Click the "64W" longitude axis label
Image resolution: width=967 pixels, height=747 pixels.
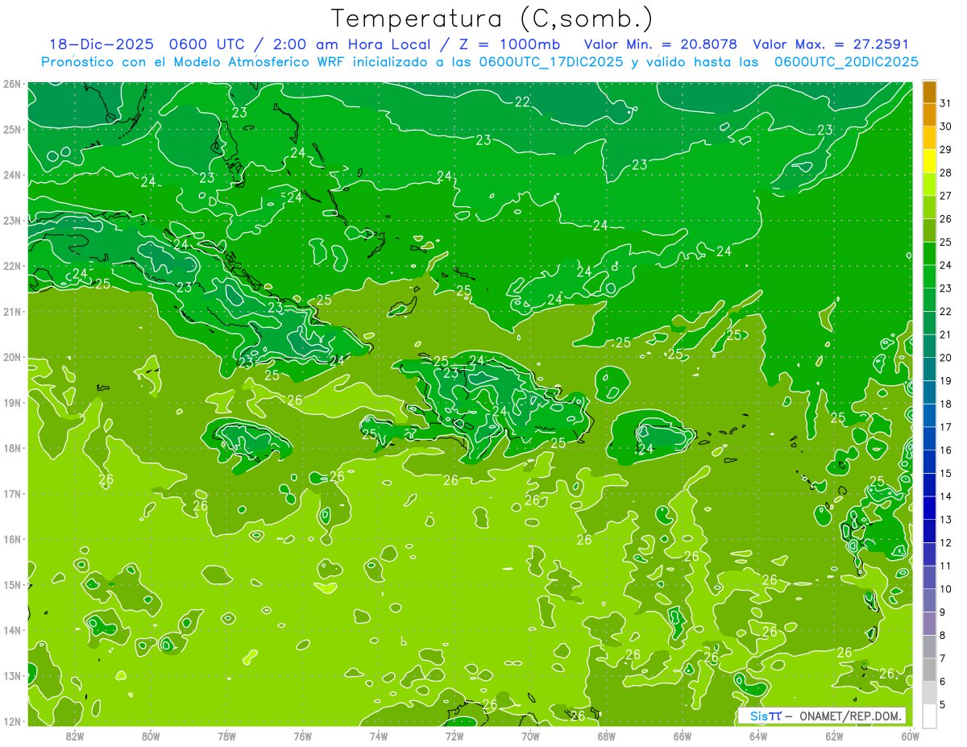(758, 736)
